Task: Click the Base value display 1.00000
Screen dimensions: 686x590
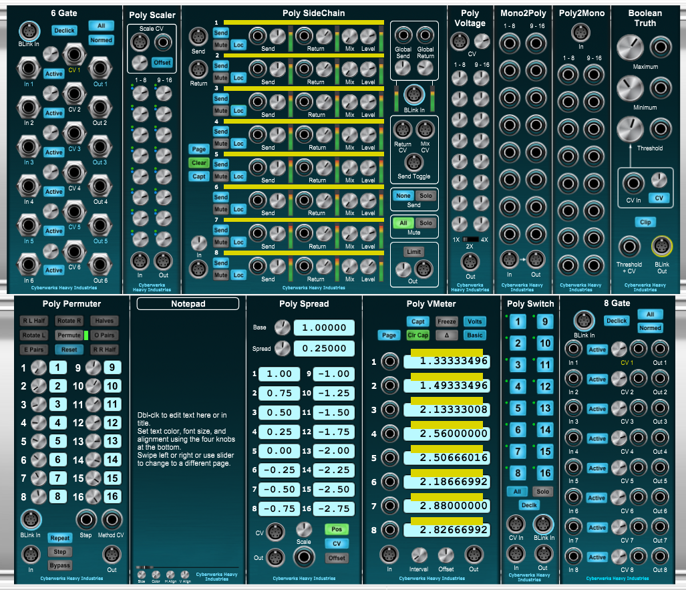Action: point(324,328)
